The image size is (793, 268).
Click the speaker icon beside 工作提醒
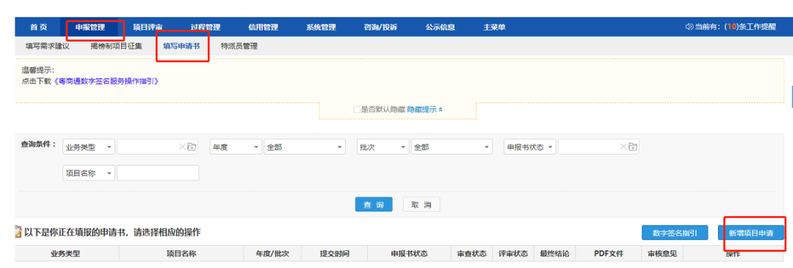coord(689,27)
